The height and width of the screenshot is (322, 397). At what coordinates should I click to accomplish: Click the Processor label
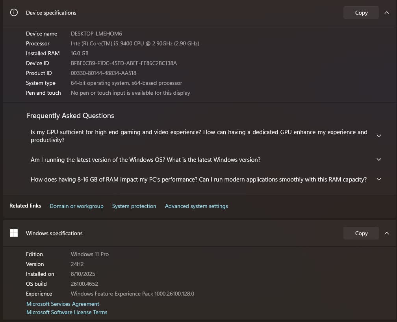[x=38, y=43]
